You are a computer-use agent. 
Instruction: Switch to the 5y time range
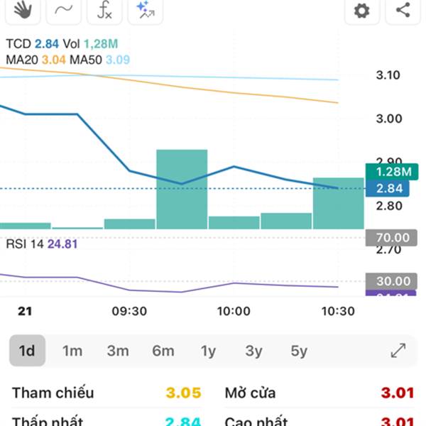pos(299,351)
